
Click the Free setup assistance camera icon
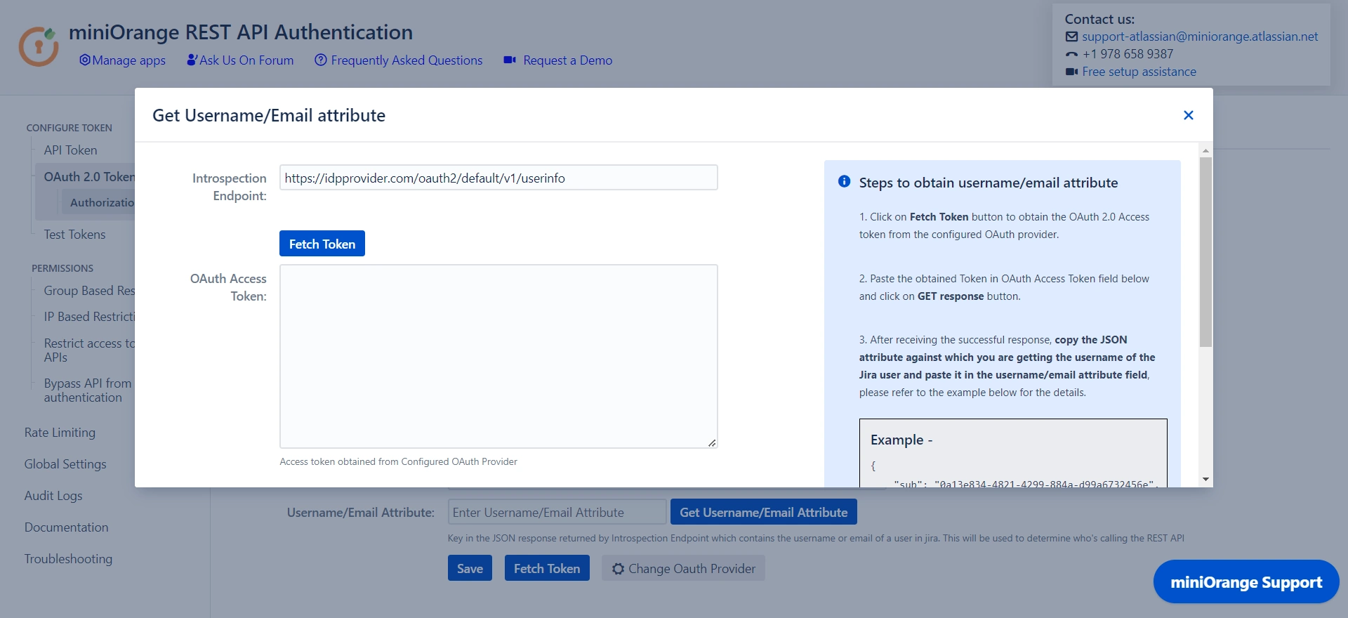1071,72
